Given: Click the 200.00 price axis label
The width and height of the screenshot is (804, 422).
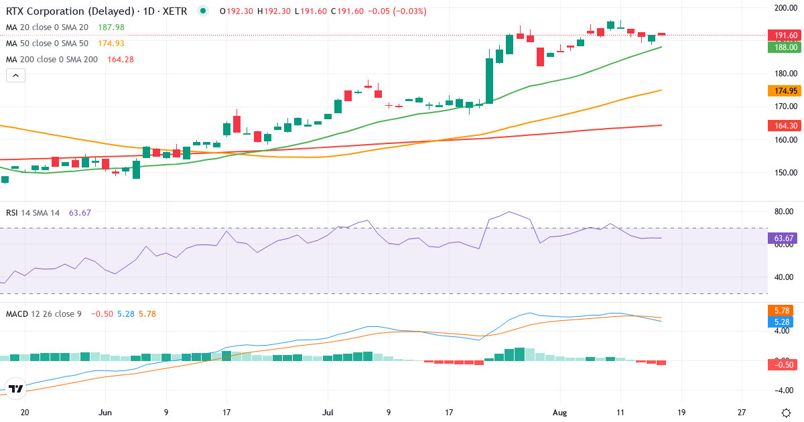Looking at the screenshot, I should point(785,8).
